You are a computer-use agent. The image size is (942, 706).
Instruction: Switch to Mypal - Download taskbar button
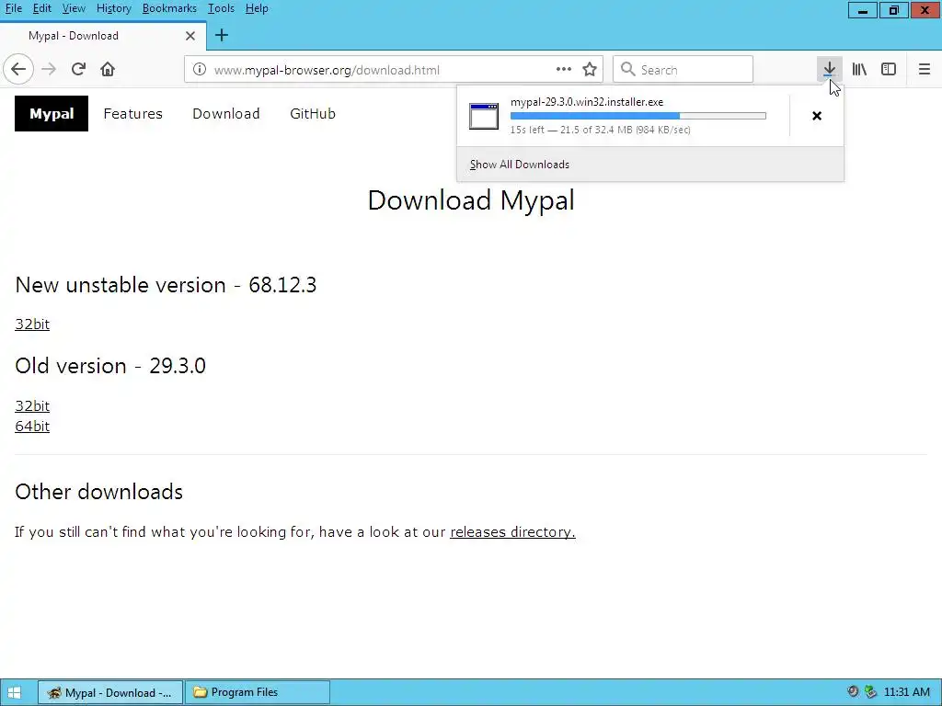point(110,692)
